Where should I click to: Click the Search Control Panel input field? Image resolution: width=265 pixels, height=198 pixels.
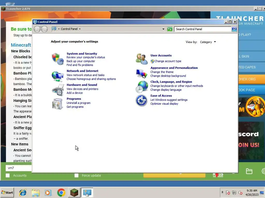tap(203, 29)
